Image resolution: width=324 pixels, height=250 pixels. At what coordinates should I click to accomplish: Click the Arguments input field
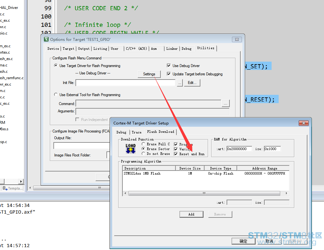pyautogui.click(x=152, y=111)
